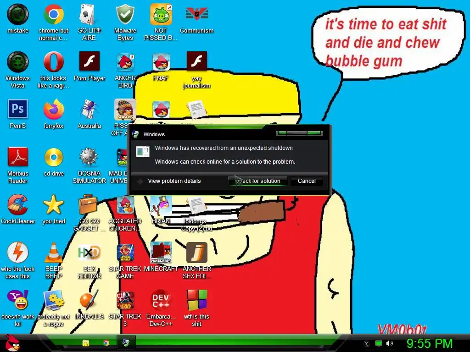Image resolution: width=470 pixels, height=352 pixels.
Task: Select the 'ANGER BIRD' shortcut
Action: [125, 62]
